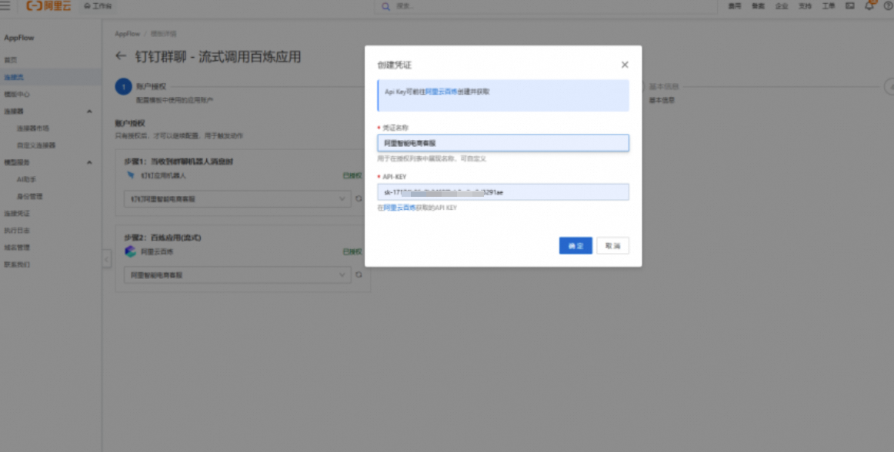Select 连接凭证 in the sidebar
This screenshot has height=452, width=894.
(x=17, y=214)
